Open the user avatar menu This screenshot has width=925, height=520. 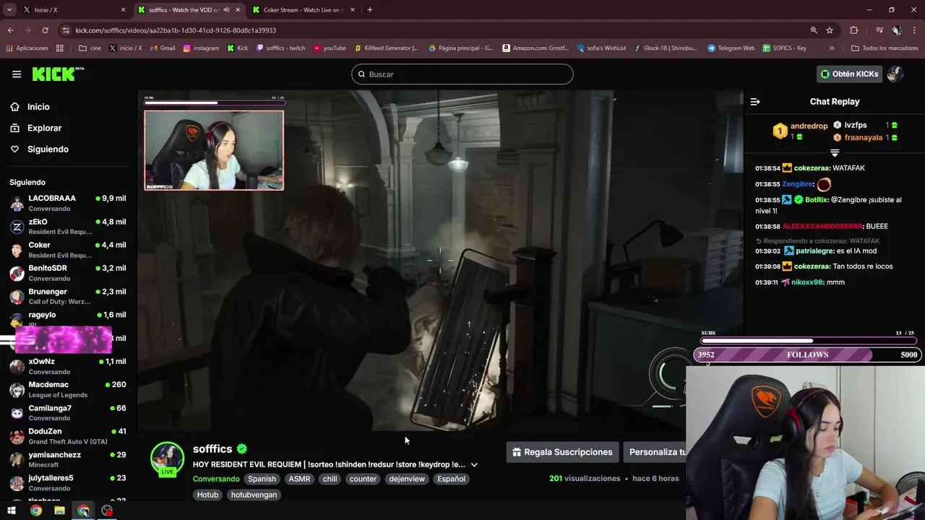895,74
